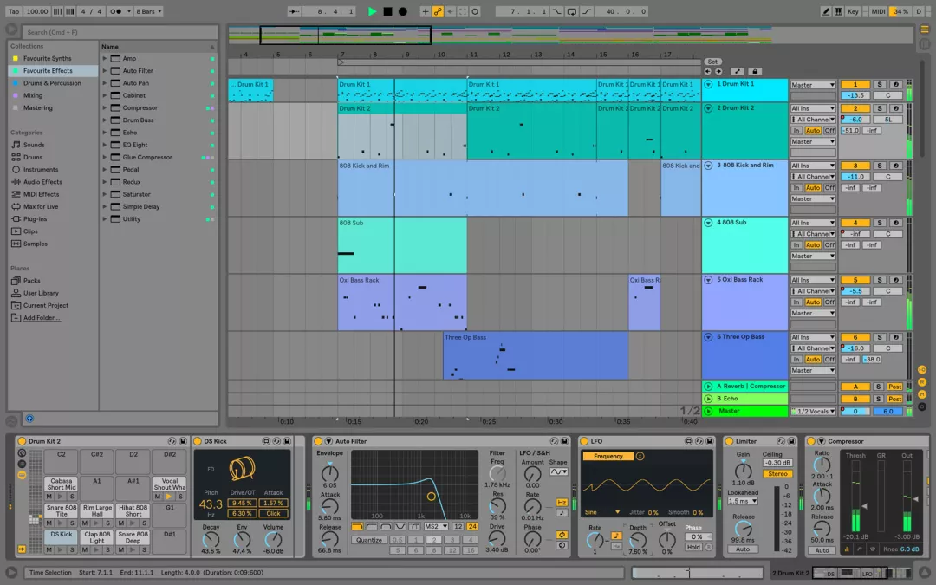Click the Lock Envelopes padlock button
Viewport: 936px width, 585px height.
pos(755,71)
